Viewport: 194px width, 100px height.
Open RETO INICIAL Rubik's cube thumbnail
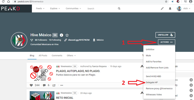(42, 95)
